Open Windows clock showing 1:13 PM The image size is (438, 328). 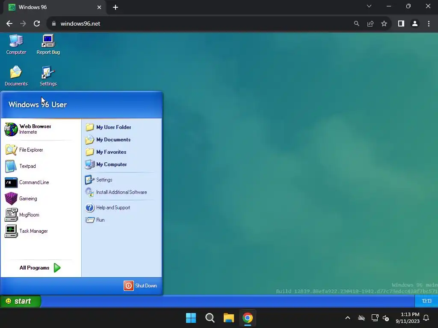click(408, 318)
